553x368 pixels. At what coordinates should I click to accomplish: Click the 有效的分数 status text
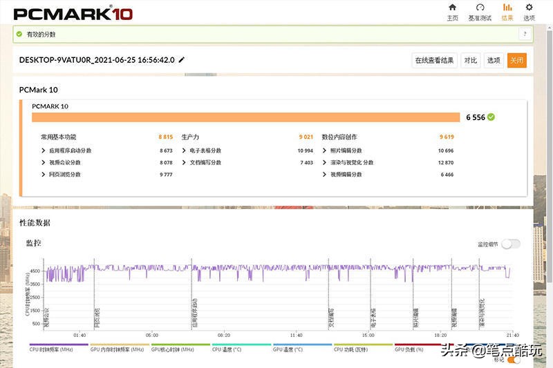click(41, 34)
